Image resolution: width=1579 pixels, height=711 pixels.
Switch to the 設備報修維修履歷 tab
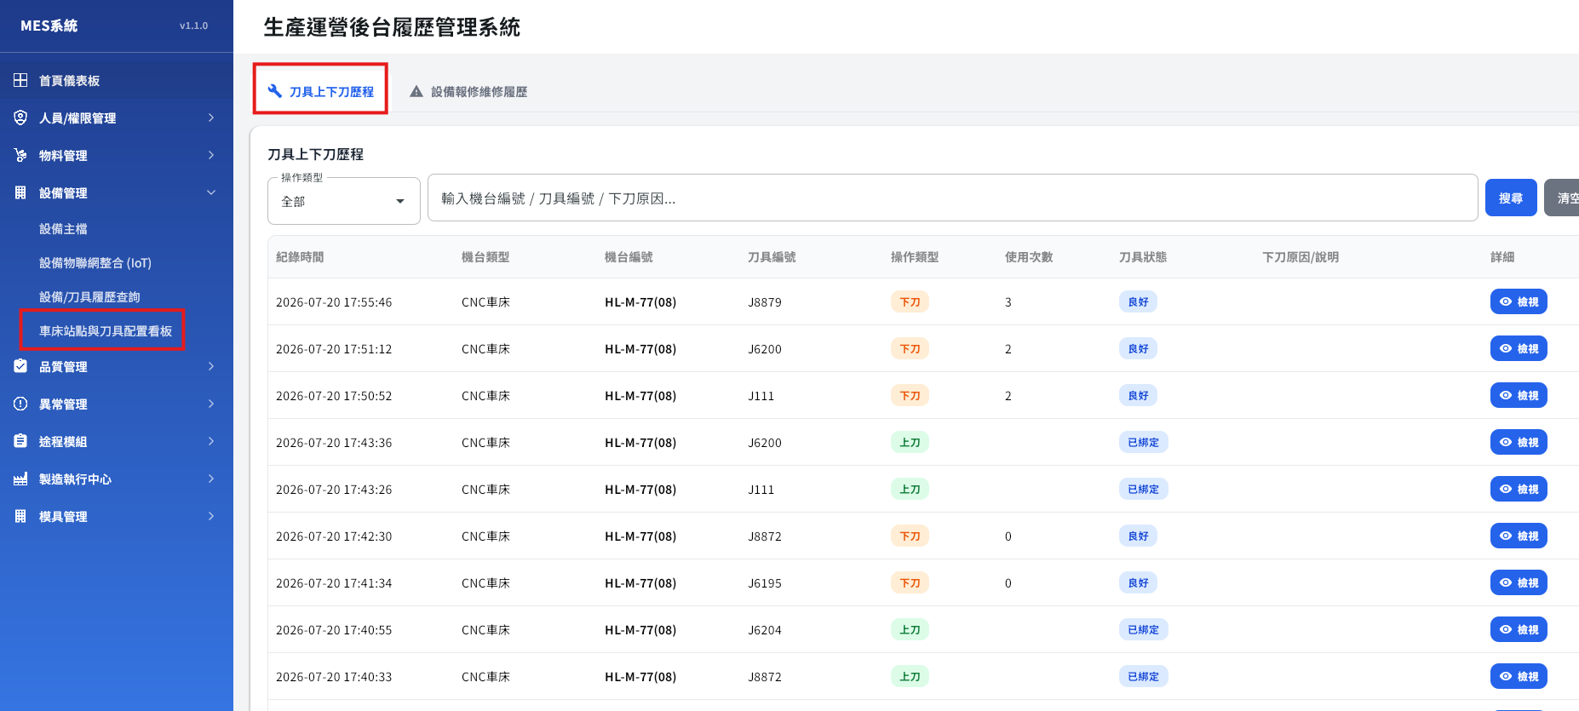(x=468, y=91)
